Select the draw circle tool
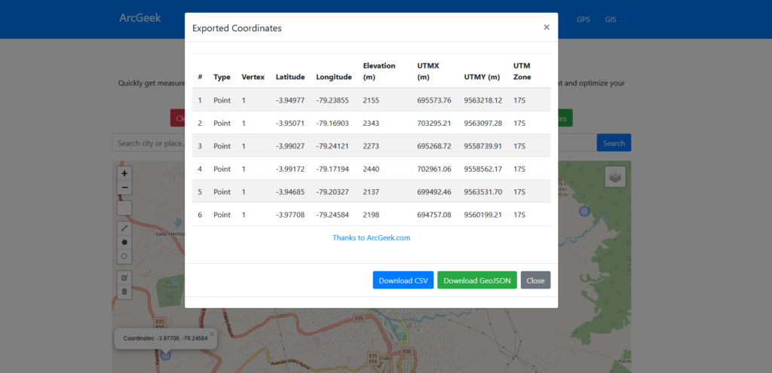The image size is (772, 373). click(x=124, y=256)
